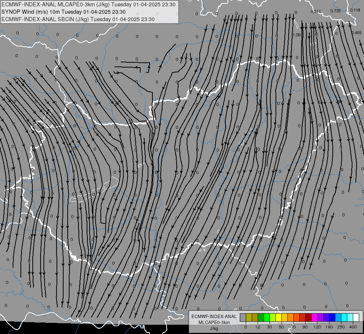Click the legend tick label 30

[270, 327]
